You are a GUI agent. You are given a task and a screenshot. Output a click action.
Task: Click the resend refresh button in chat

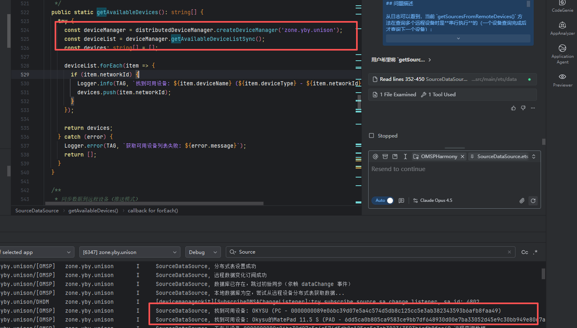tap(533, 201)
